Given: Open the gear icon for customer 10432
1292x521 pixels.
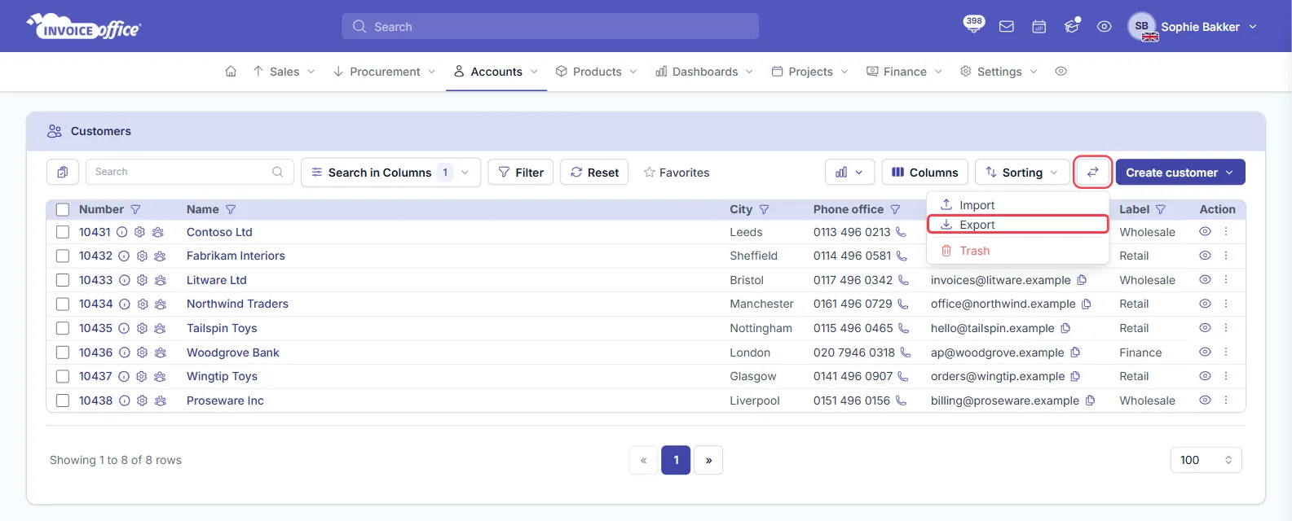Looking at the screenshot, I should [142, 256].
